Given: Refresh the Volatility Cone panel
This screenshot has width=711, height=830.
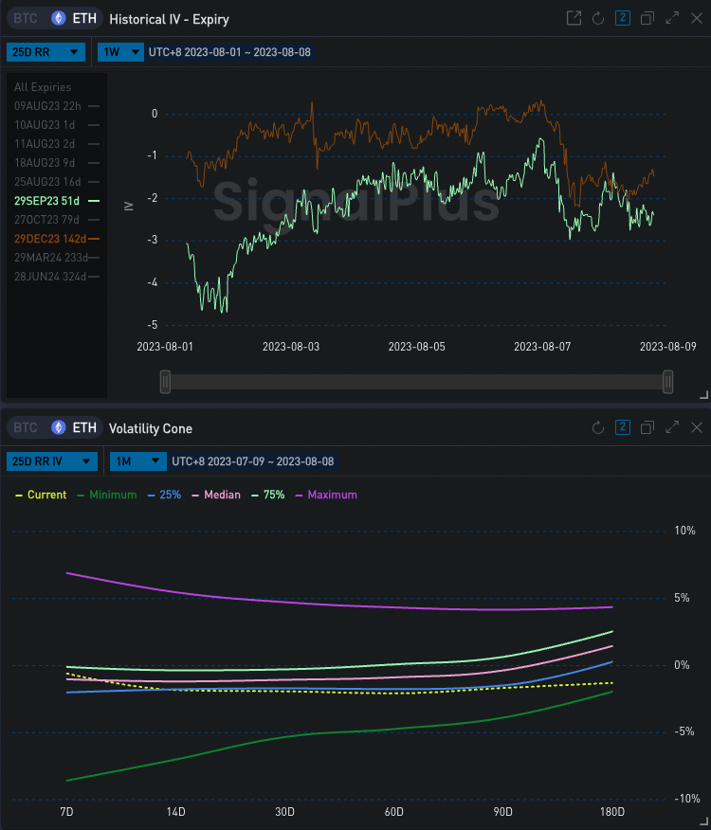Looking at the screenshot, I should pyautogui.click(x=597, y=427).
